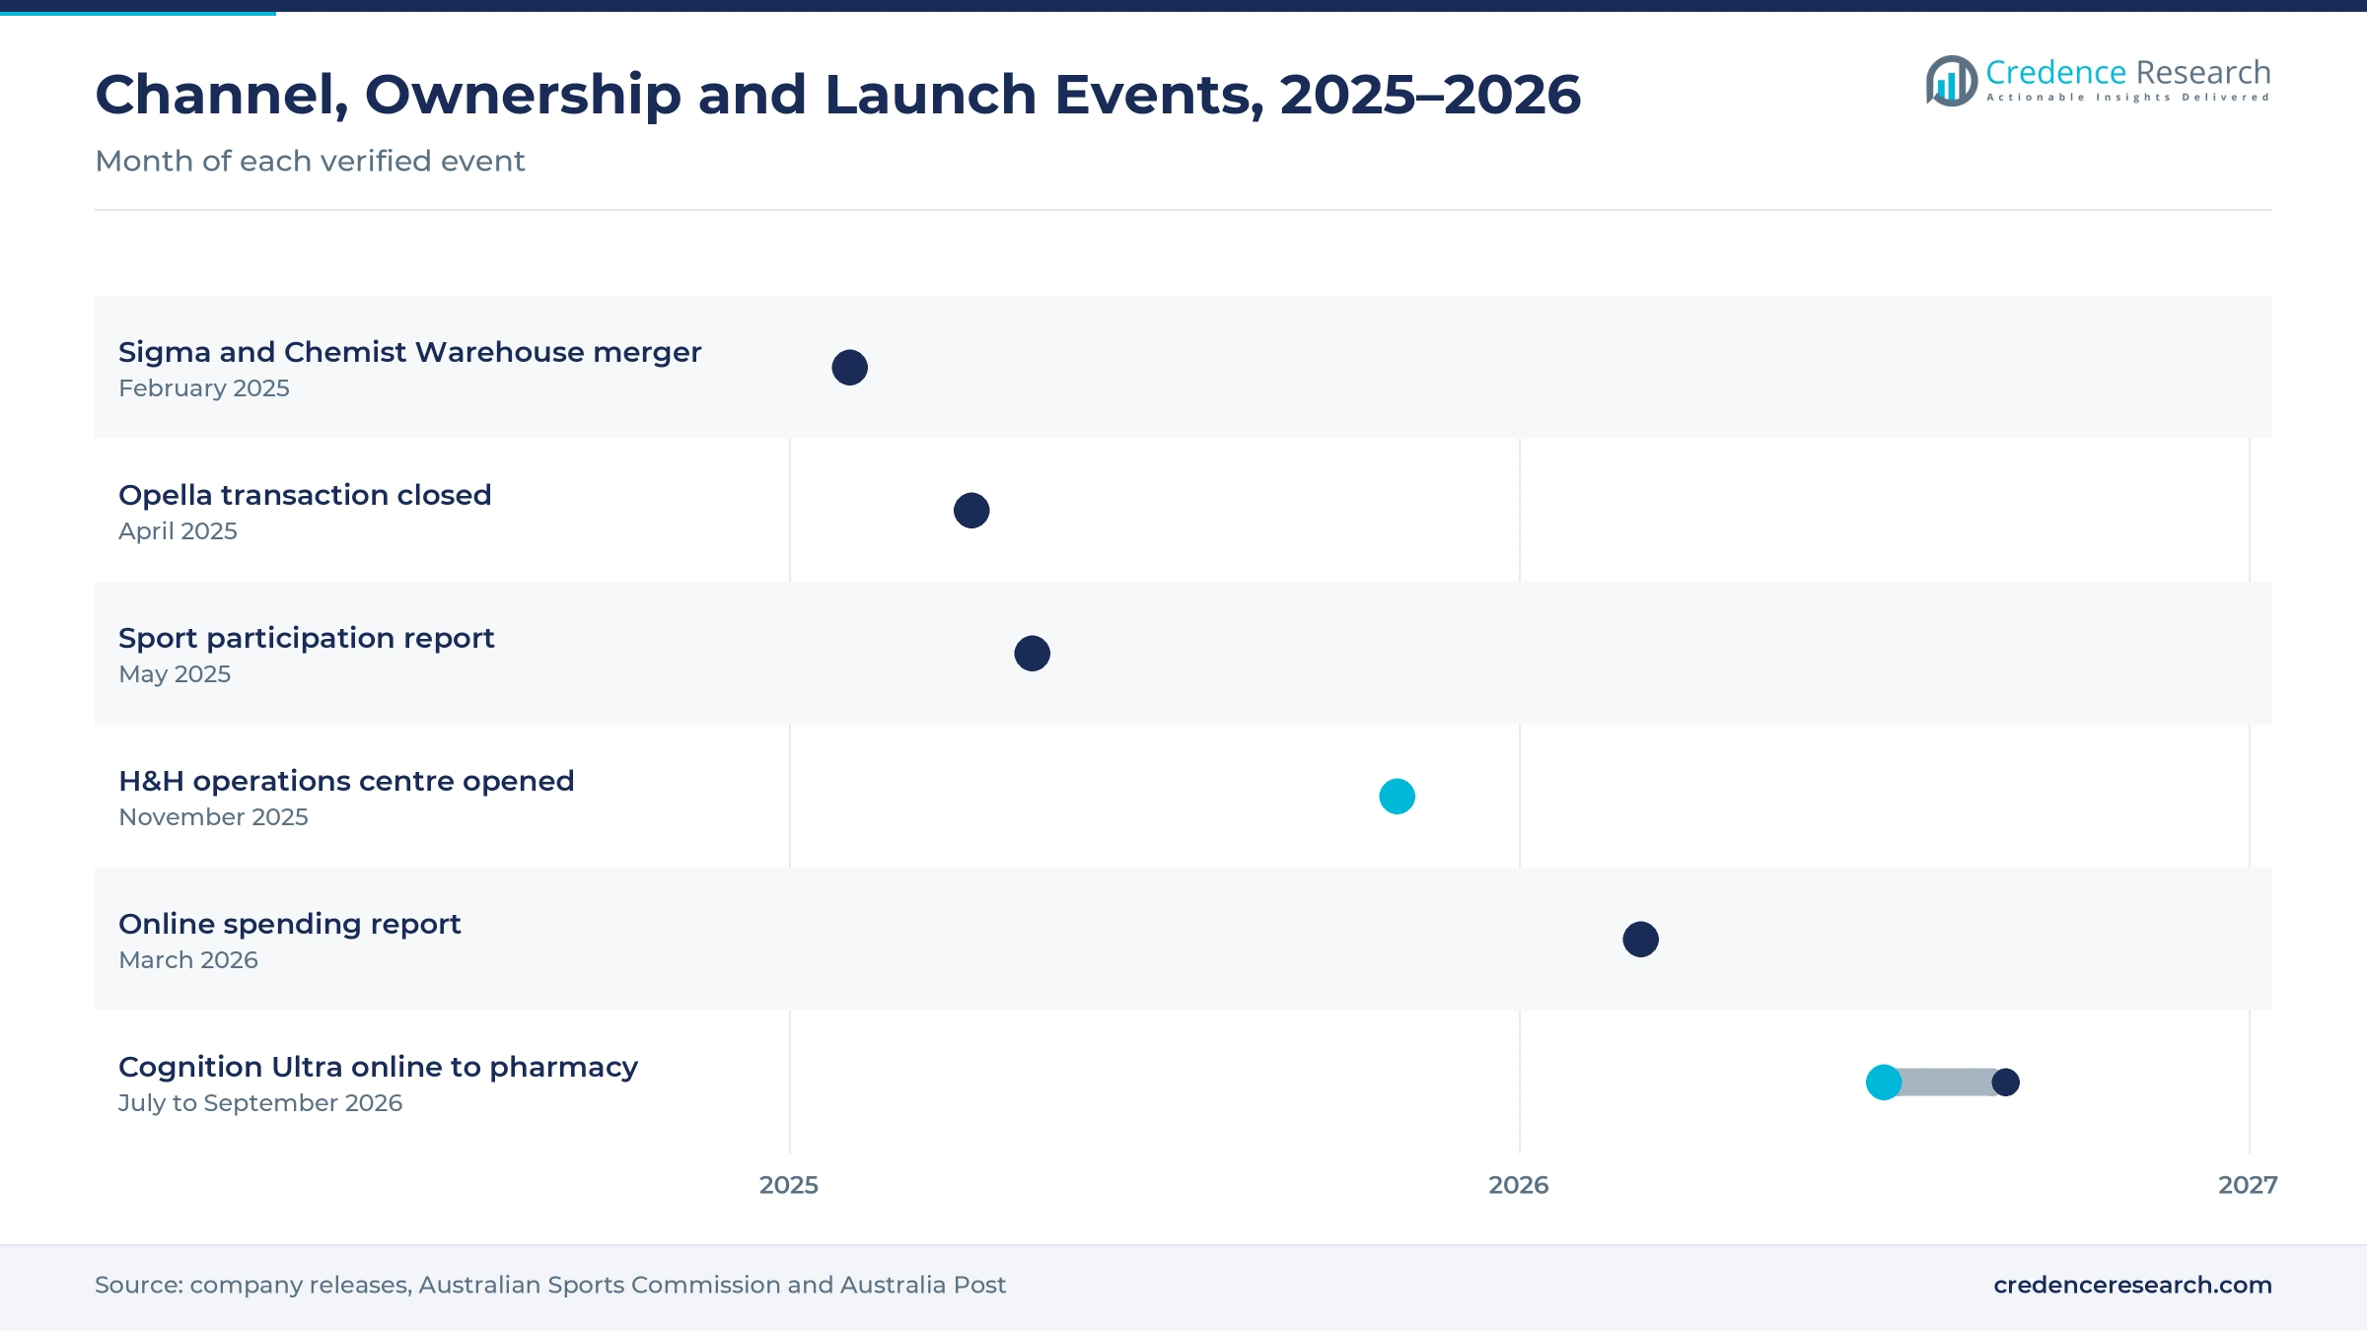
Task: Click the "July to September 2026" text
Action: 260,1103
